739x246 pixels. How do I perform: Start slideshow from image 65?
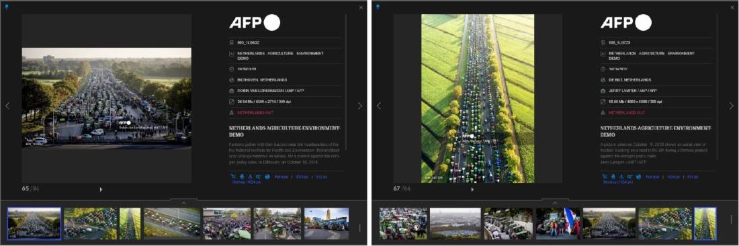(101, 190)
